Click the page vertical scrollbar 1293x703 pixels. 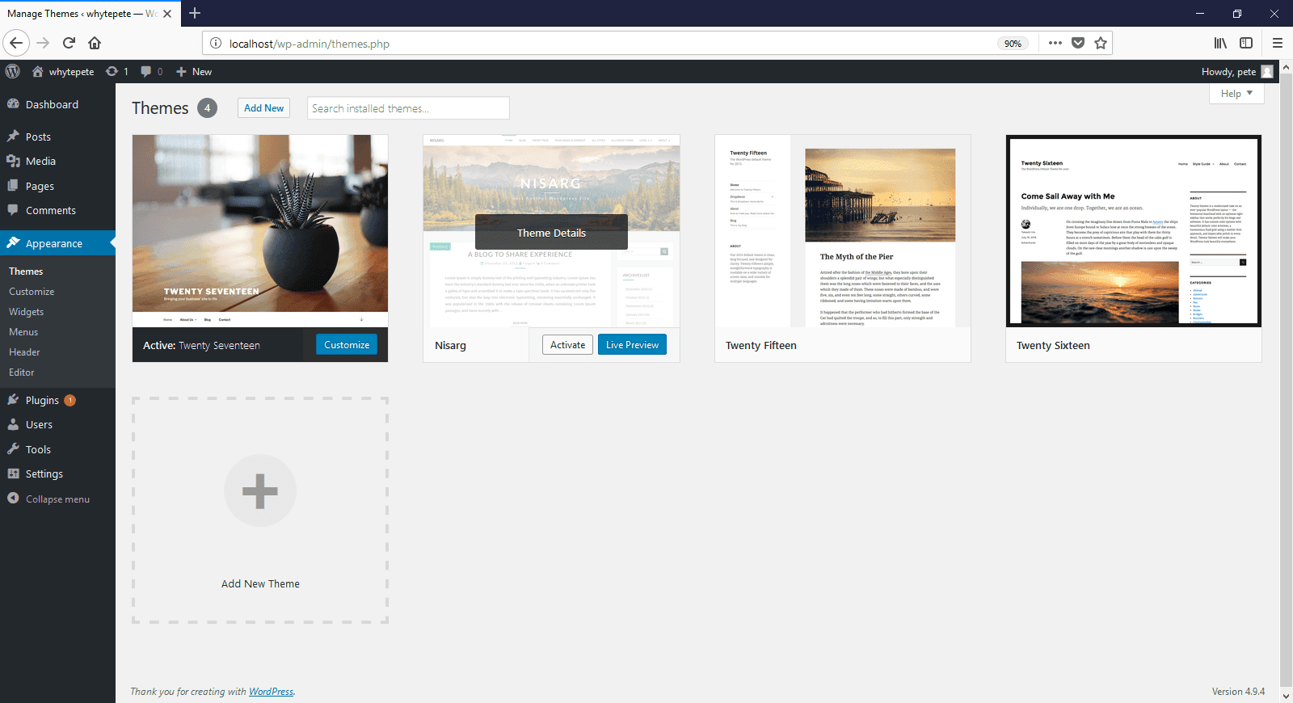click(1286, 380)
